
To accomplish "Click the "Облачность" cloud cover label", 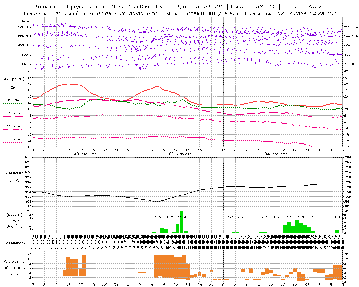I will 14,243.
